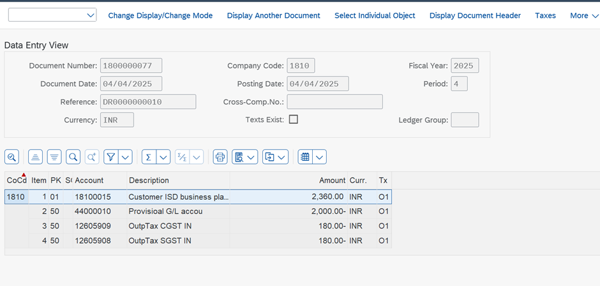Click the Cross-Comp.No. field
600x286 pixels.
(x=335, y=102)
